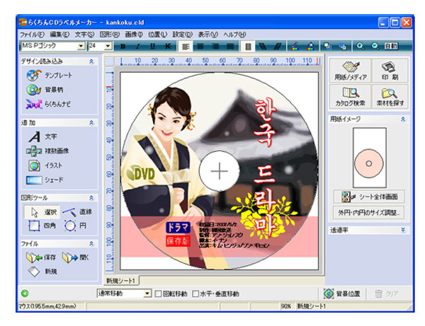Click the 自動 auto zoom button
Screen dimensions: 425x326
click(x=391, y=46)
